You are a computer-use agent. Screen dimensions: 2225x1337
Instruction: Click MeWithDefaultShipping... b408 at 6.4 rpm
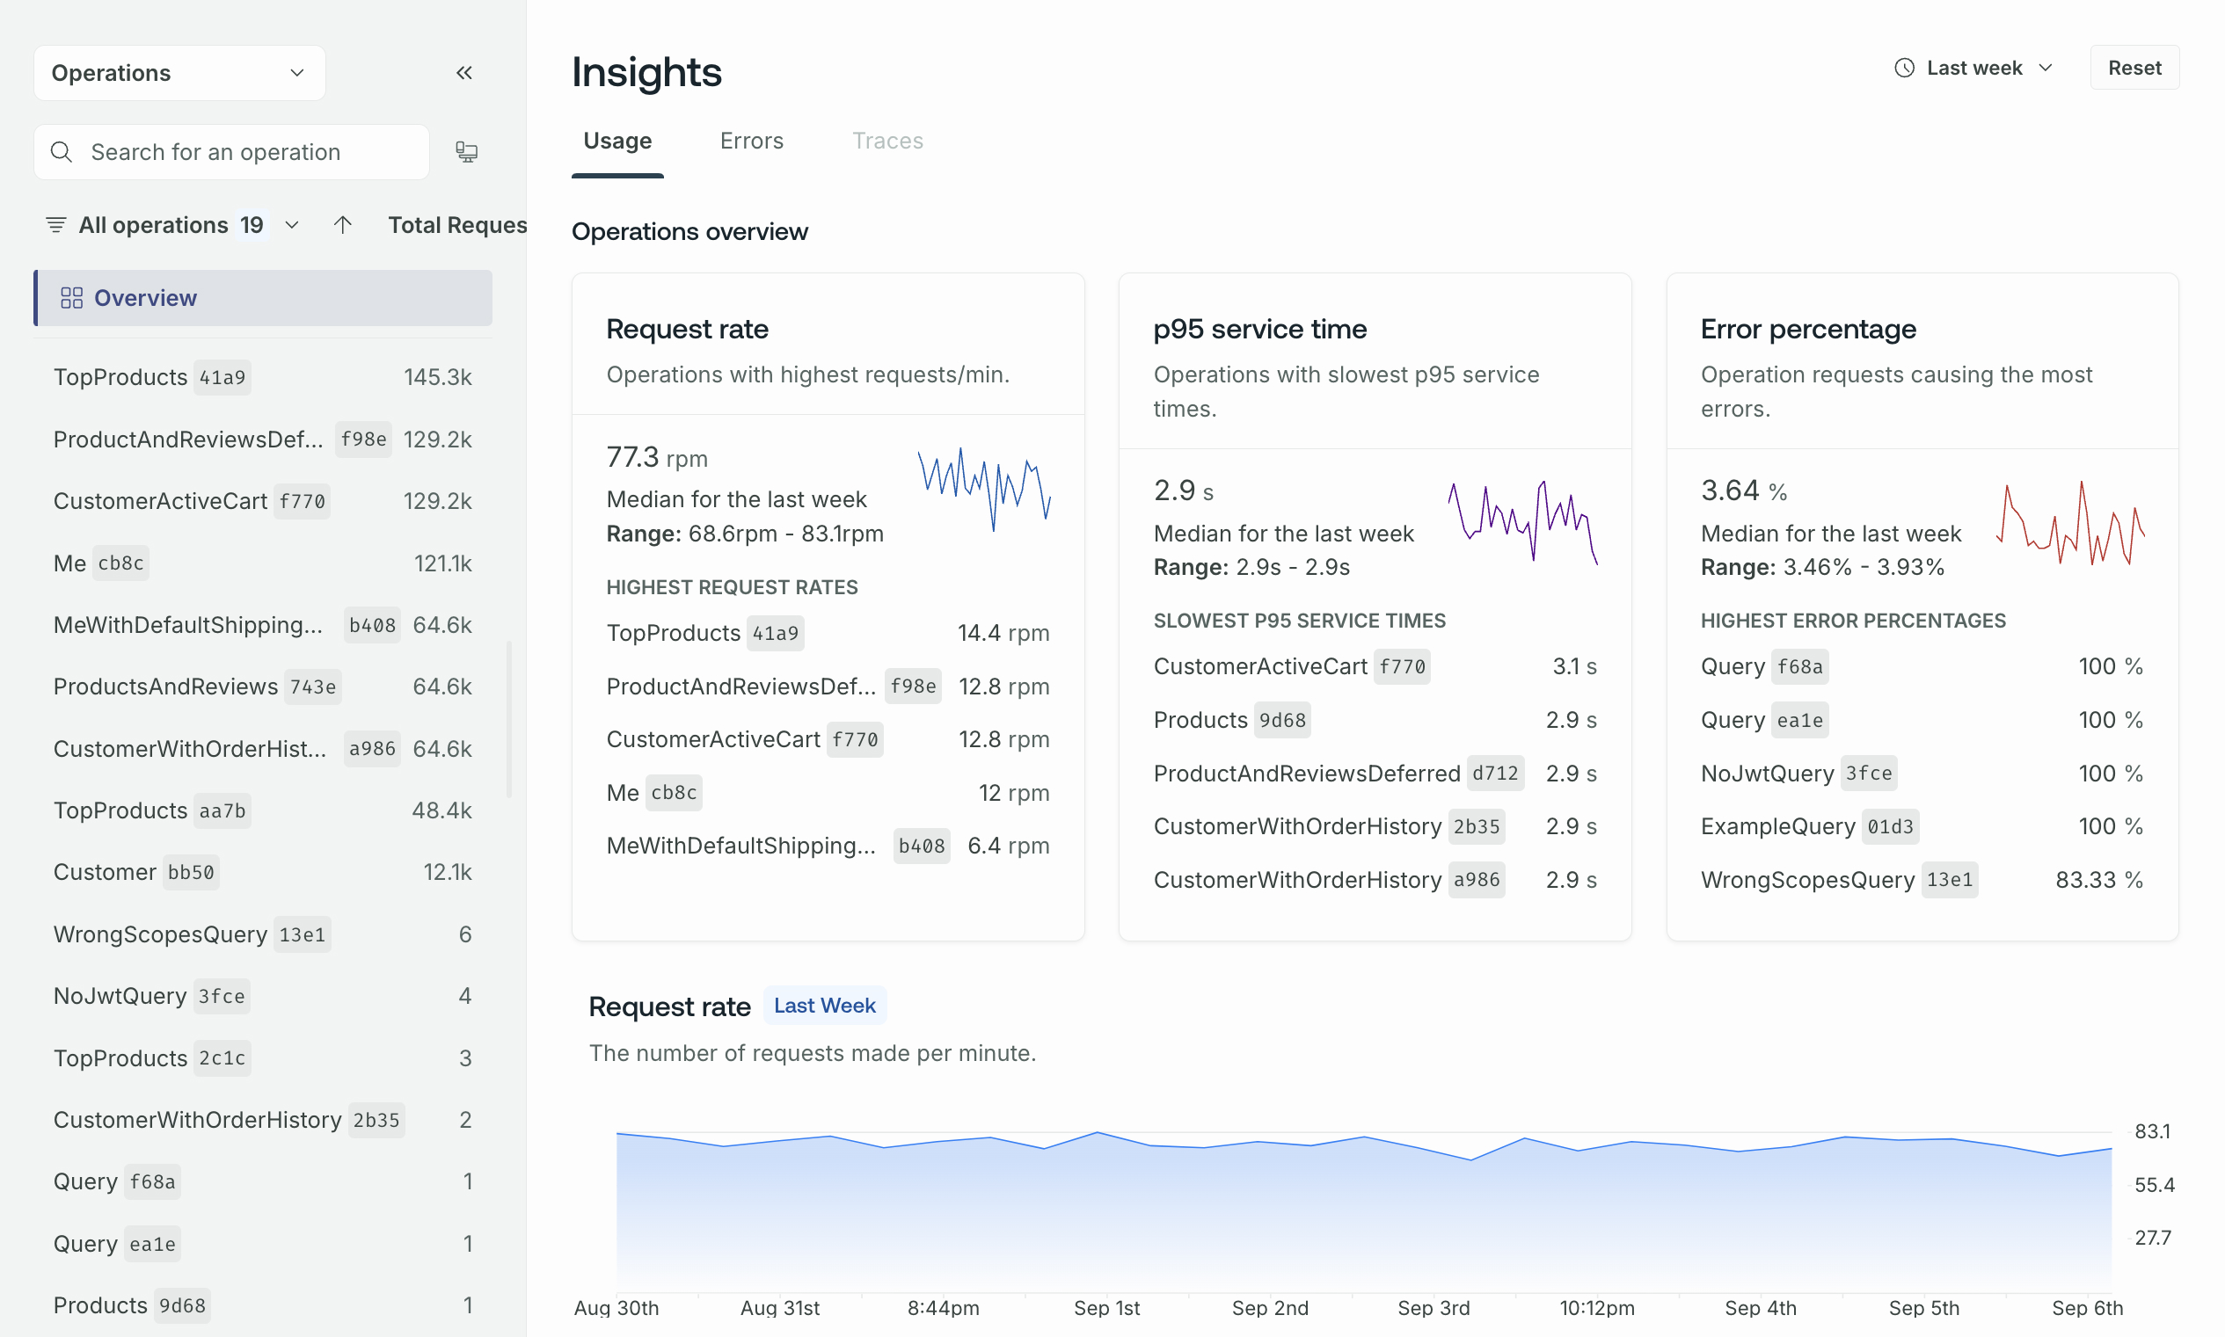(828, 846)
